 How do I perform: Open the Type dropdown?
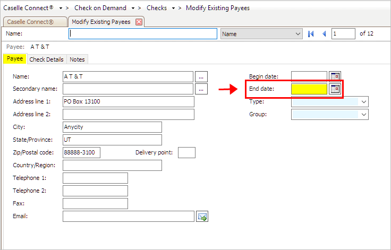pos(364,101)
